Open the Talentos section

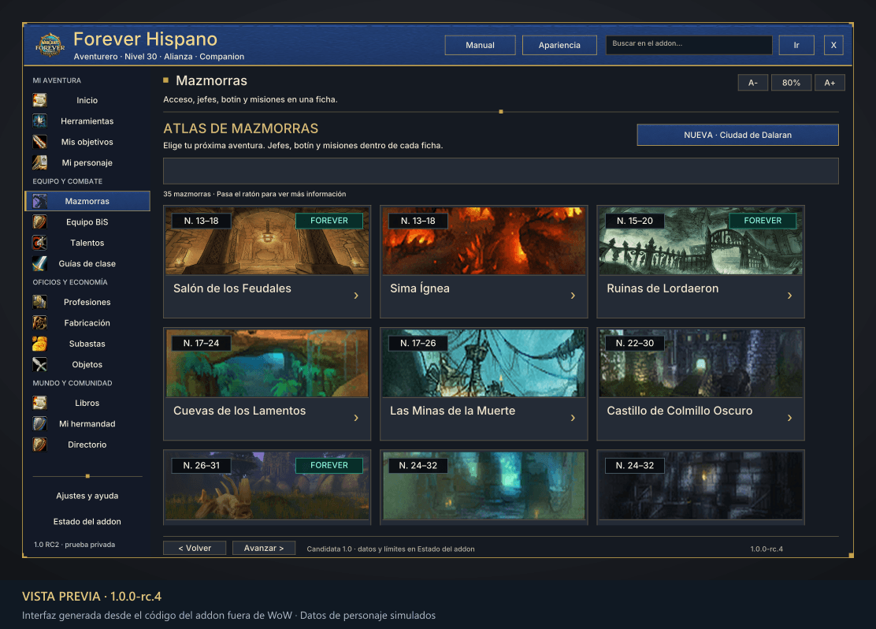[x=87, y=243]
